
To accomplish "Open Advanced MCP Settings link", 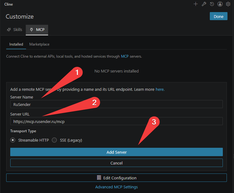I will (116, 187).
